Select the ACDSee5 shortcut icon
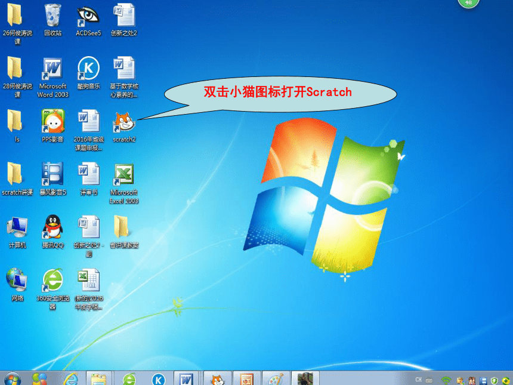513x385 pixels. [88, 16]
